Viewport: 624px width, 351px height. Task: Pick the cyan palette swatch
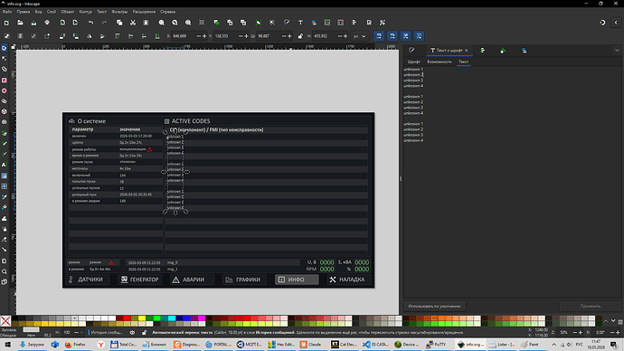pos(172,318)
